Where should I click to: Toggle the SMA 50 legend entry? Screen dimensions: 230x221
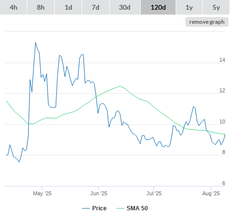137,208
